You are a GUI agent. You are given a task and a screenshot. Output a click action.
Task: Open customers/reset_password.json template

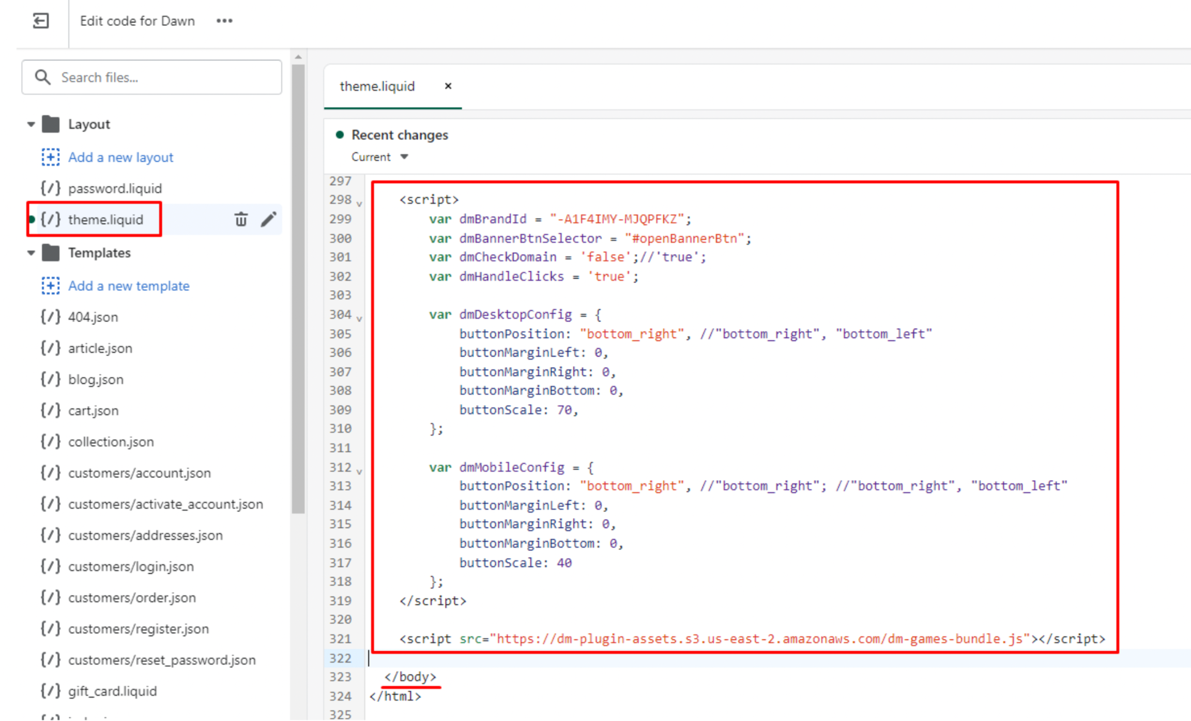tap(162, 660)
